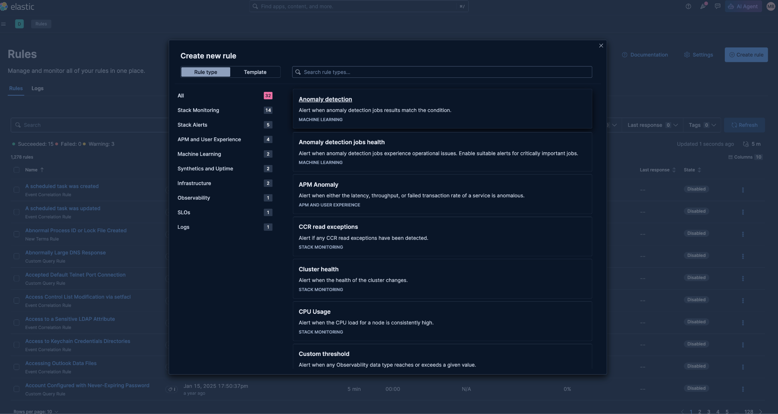Expand the Tags filter dropdown
The height and width of the screenshot is (414, 778).
[x=702, y=125]
